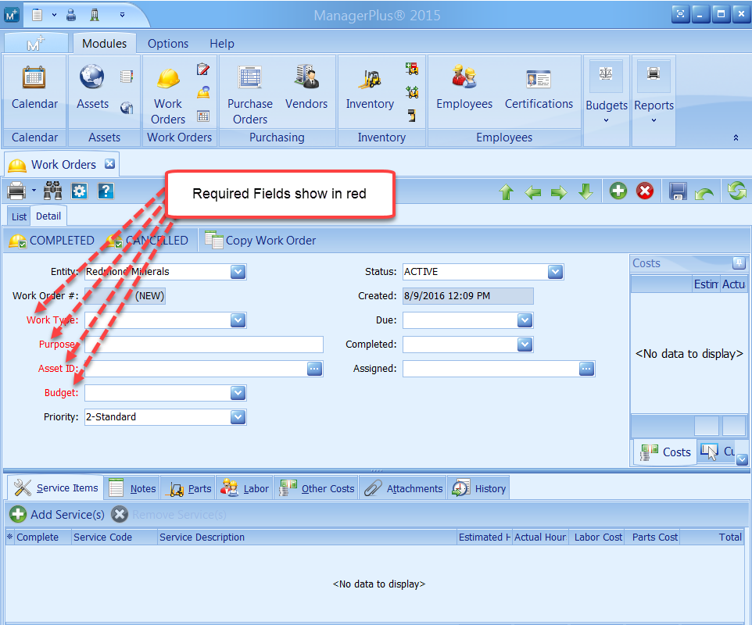Open the Asset ID lookup ellipsis button

pyautogui.click(x=314, y=369)
